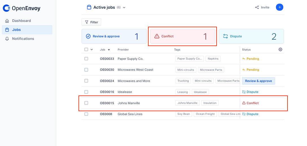This screenshot has width=307, height=146.
Task: Open the Dashboard home icon
Action: 7,21
